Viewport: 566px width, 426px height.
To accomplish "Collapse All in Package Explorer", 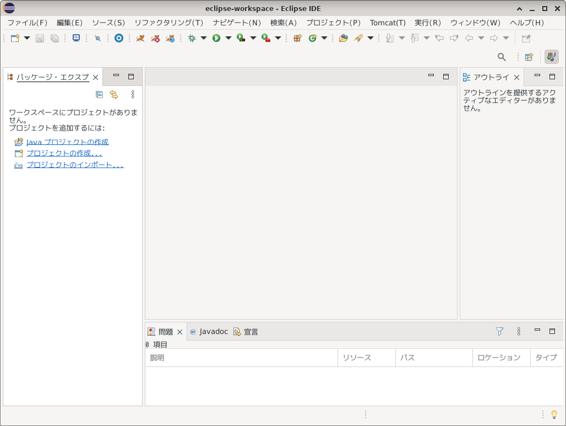I will pyautogui.click(x=99, y=94).
